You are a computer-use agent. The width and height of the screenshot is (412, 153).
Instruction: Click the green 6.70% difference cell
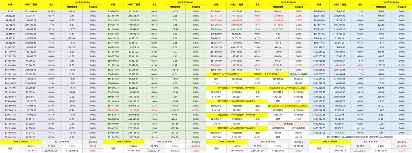click(72, 146)
